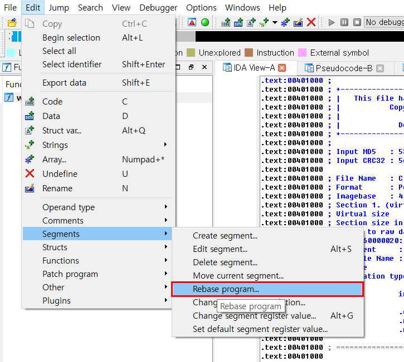Open the Options menu

(x=201, y=8)
